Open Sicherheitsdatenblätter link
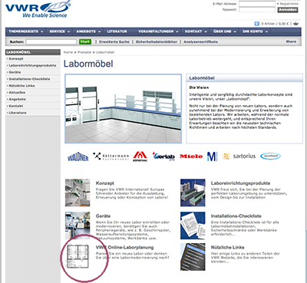307x283 pixels. (157, 41)
